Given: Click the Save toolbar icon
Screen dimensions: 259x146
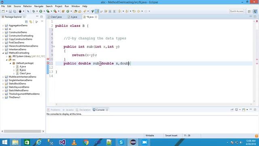Looking at the screenshot, I should point(10,11).
